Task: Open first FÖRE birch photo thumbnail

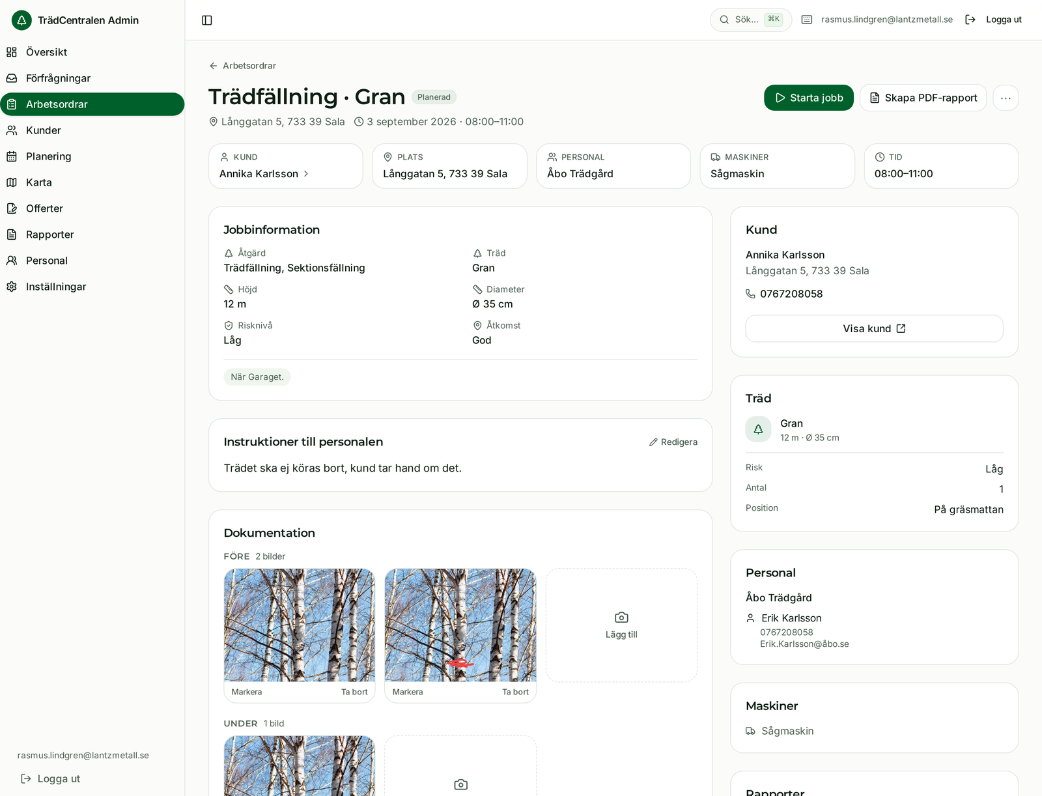Action: 300,625
